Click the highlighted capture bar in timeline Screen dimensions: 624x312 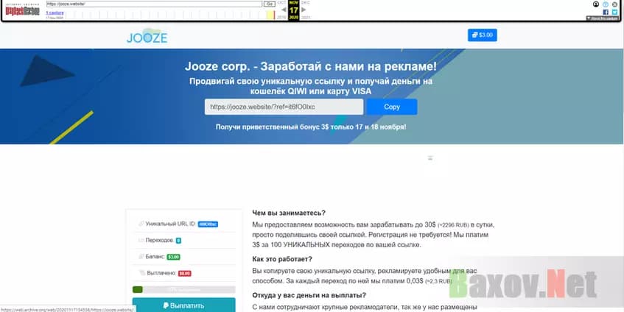click(x=270, y=15)
